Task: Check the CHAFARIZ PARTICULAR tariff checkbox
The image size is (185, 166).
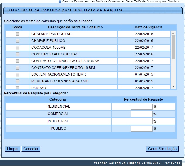Action: click(x=18, y=34)
